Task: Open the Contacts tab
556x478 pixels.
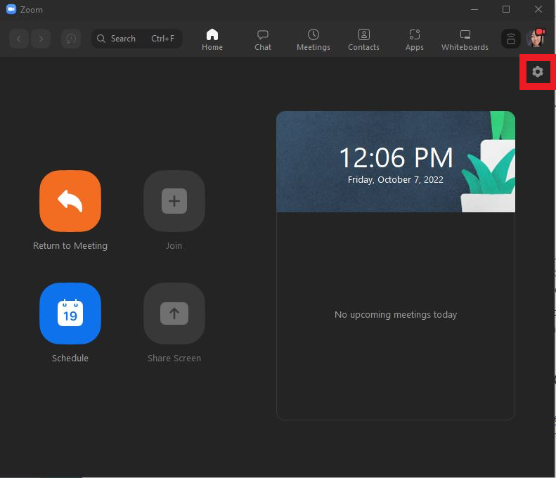Action: (x=363, y=39)
